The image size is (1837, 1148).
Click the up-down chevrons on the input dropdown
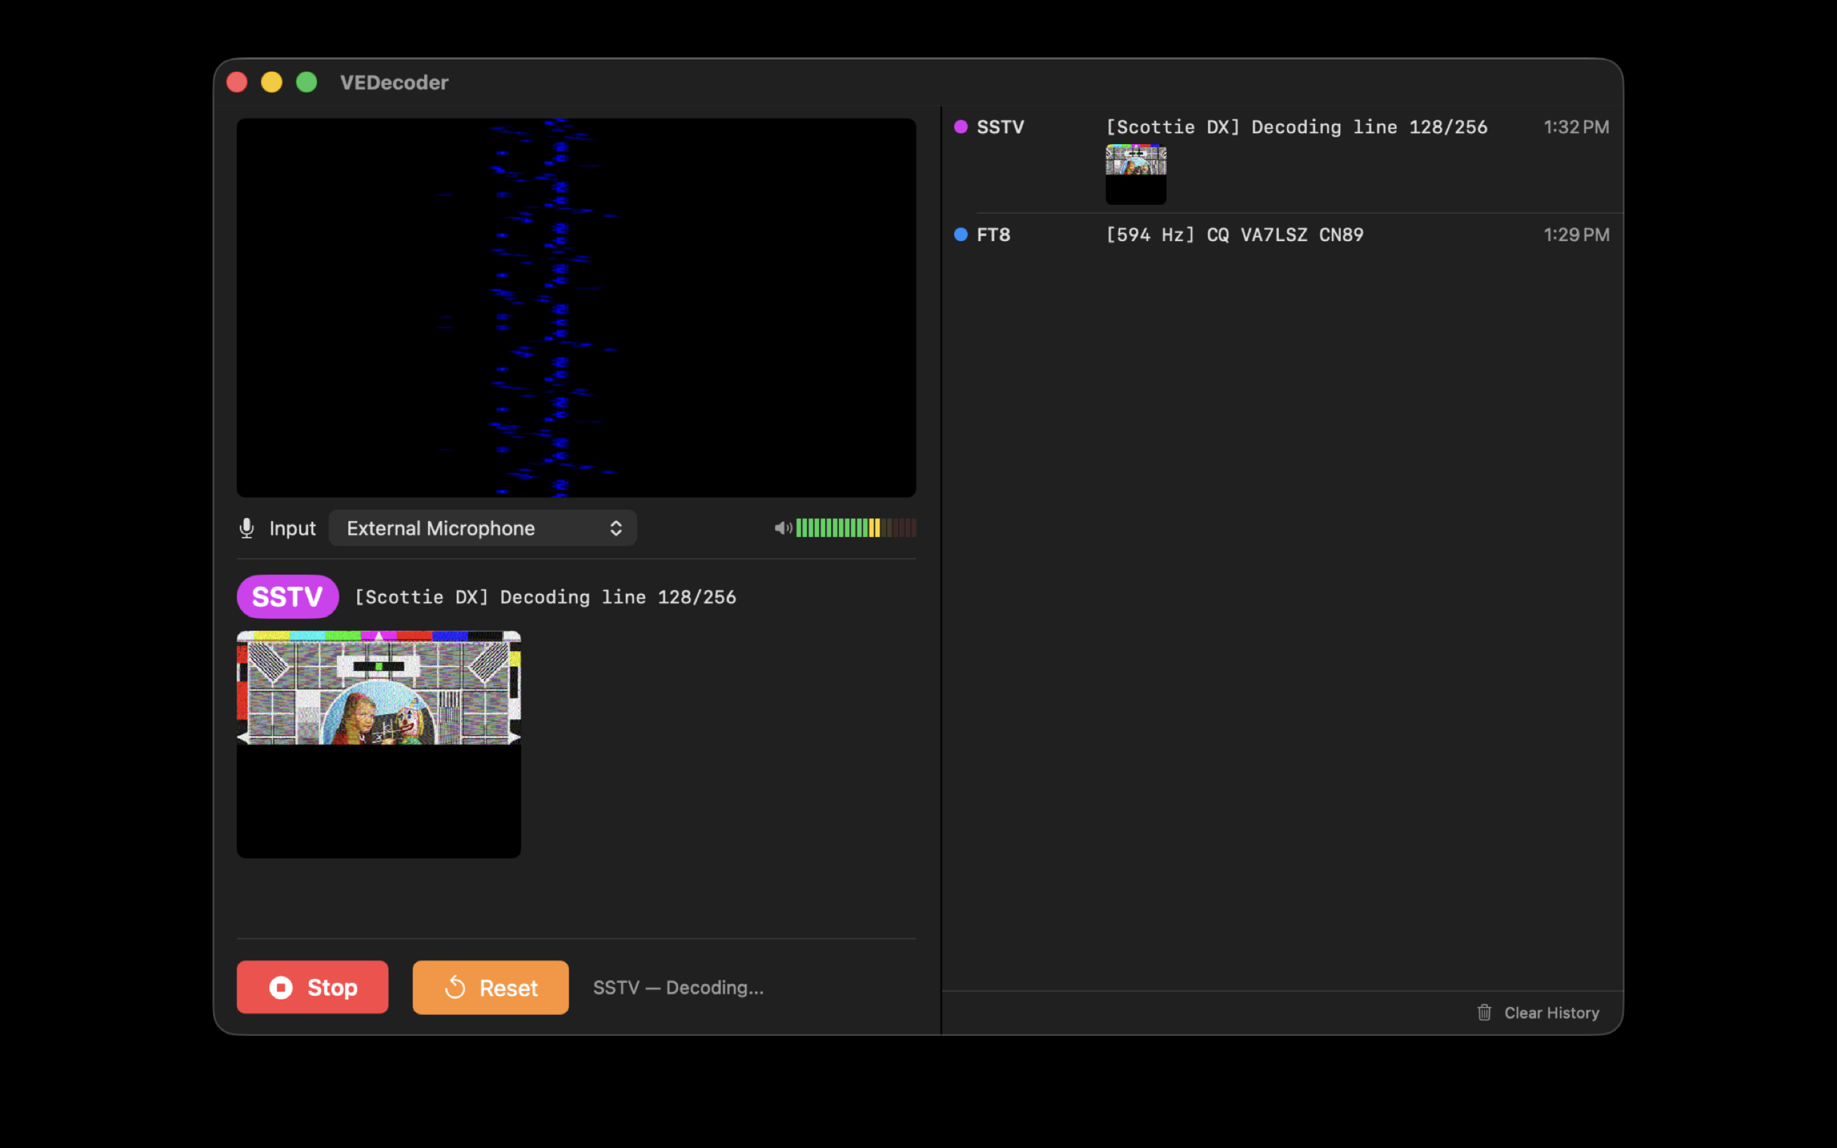[x=616, y=527]
